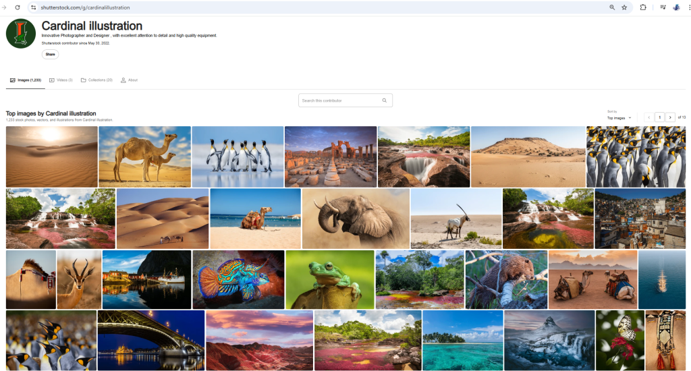Click the zoom magnifier icon in the address bar

pyautogui.click(x=612, y=7)
